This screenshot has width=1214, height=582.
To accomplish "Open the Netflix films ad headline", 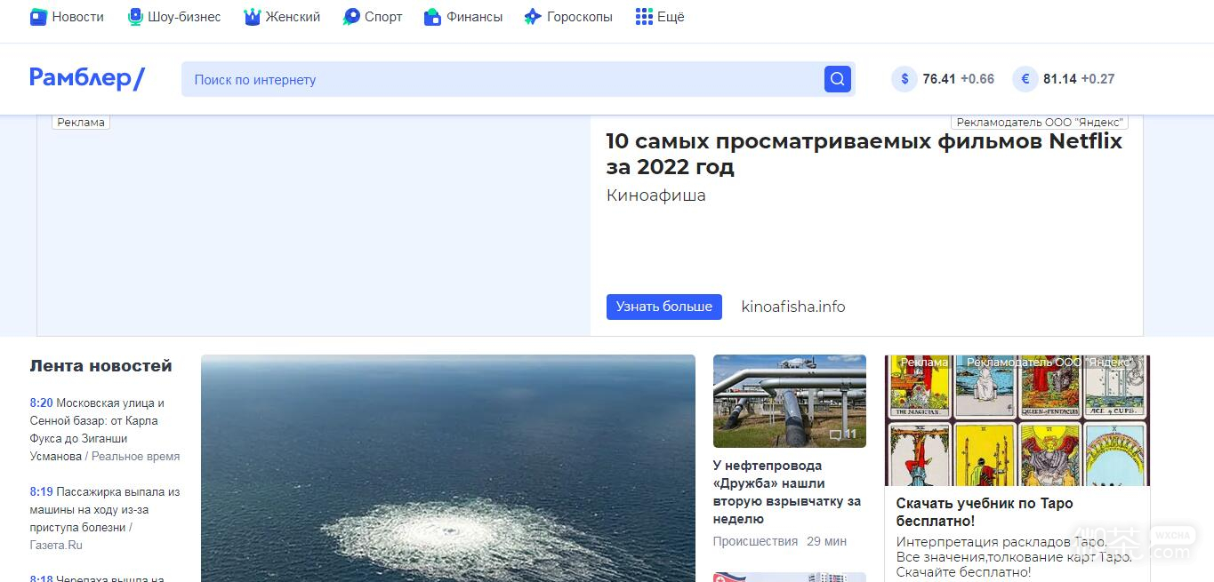I will (864, 154).
